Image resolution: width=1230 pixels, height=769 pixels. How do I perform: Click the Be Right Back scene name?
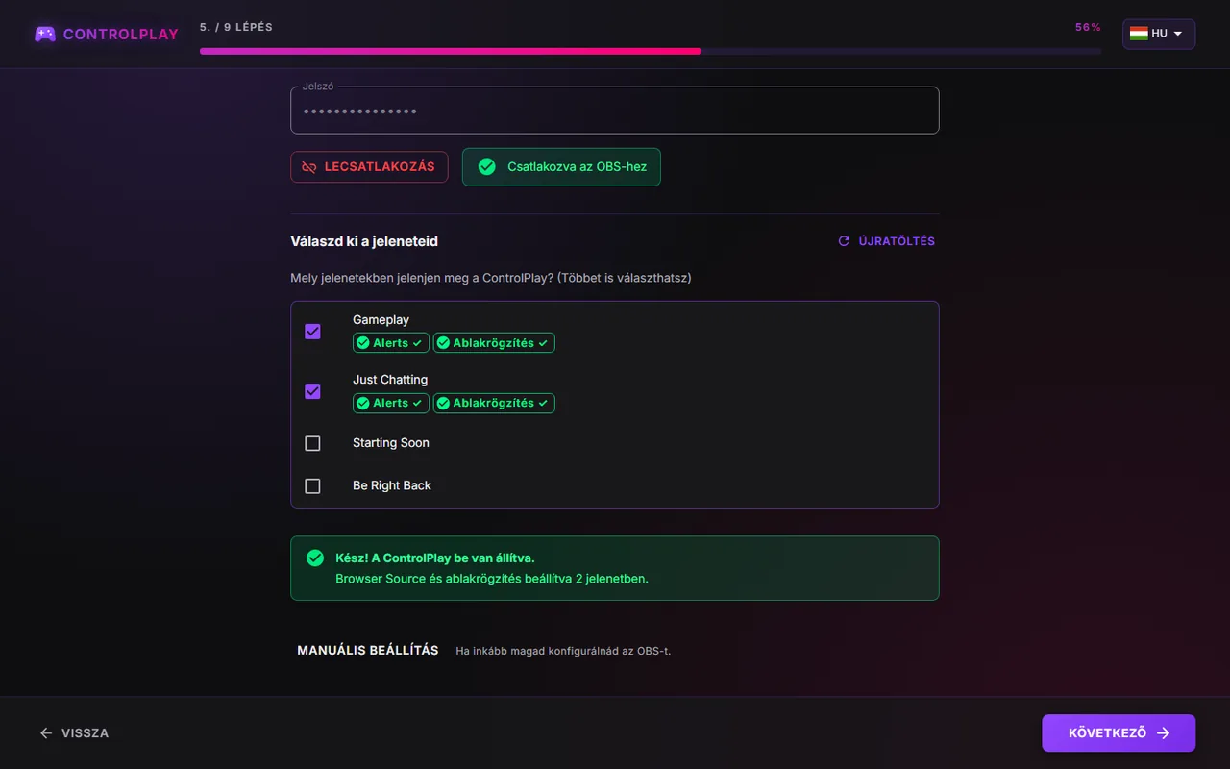pyautogui.click(x=392, y=486)
